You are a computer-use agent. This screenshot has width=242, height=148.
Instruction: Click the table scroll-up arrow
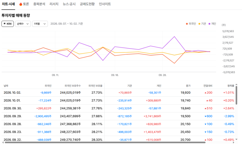(236, 84)
